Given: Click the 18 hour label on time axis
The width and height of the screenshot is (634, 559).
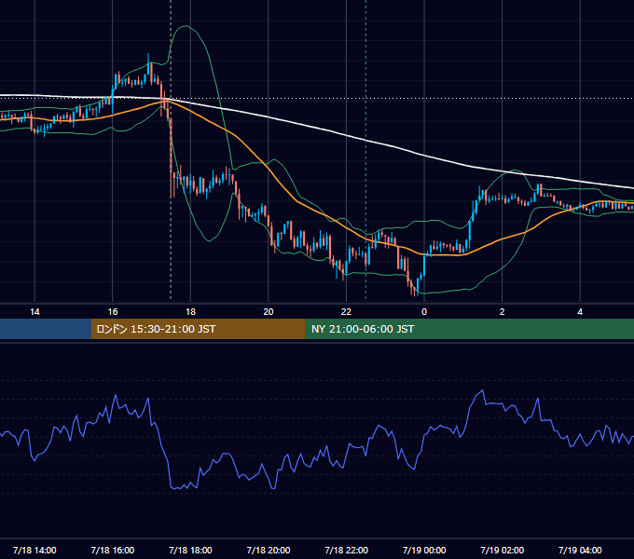Looking at the screenshot, I should (190, 312).
